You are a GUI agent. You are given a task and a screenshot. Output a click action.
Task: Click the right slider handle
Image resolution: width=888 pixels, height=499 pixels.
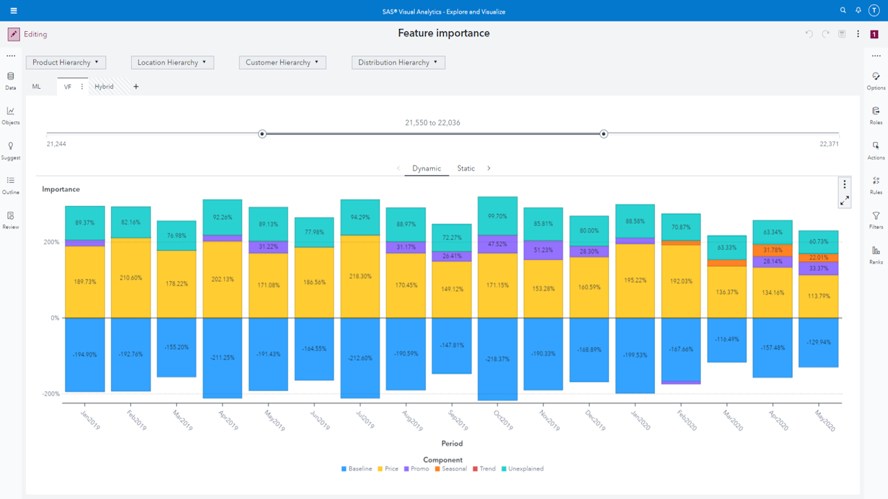click(x=604, y=134)
